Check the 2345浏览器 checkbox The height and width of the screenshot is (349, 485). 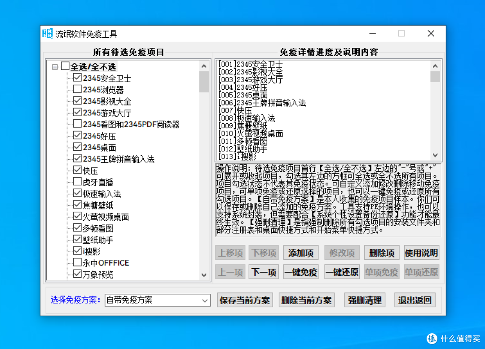point(77,89)
